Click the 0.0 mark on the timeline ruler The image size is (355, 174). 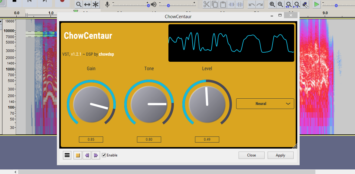(17, 13)
